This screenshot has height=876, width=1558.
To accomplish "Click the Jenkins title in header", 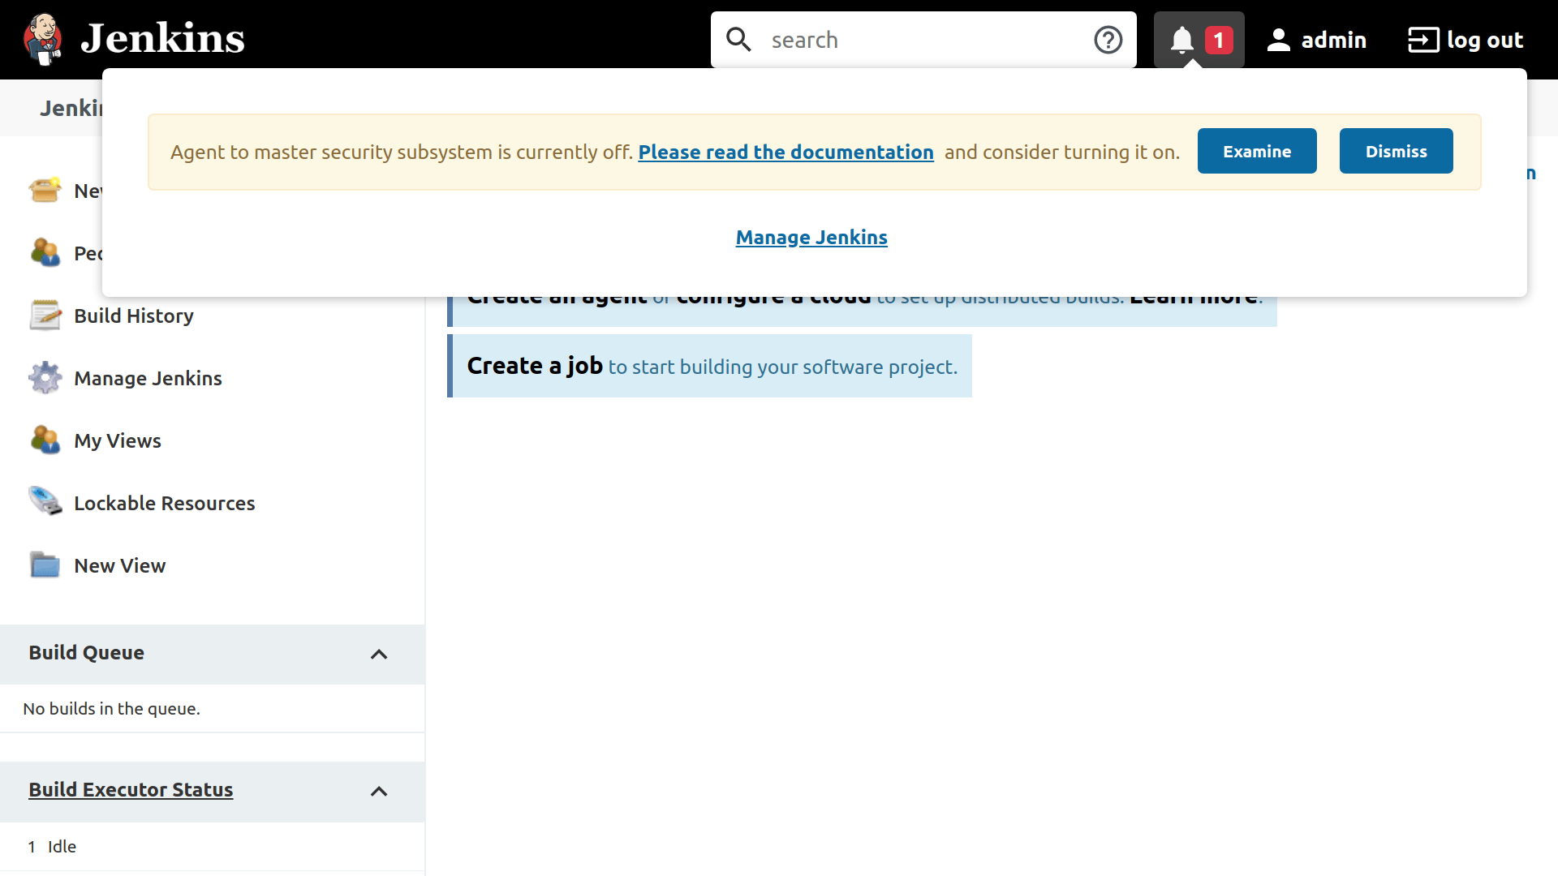I will (162, 38).
